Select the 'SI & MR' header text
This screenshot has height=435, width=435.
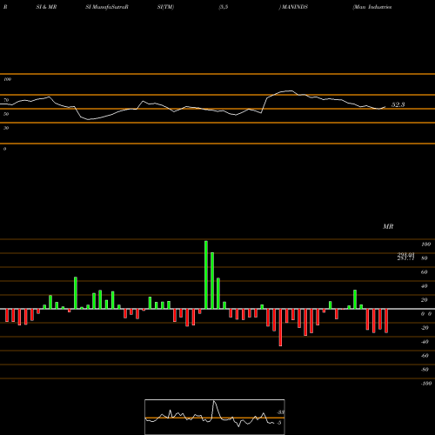point(46,7)
